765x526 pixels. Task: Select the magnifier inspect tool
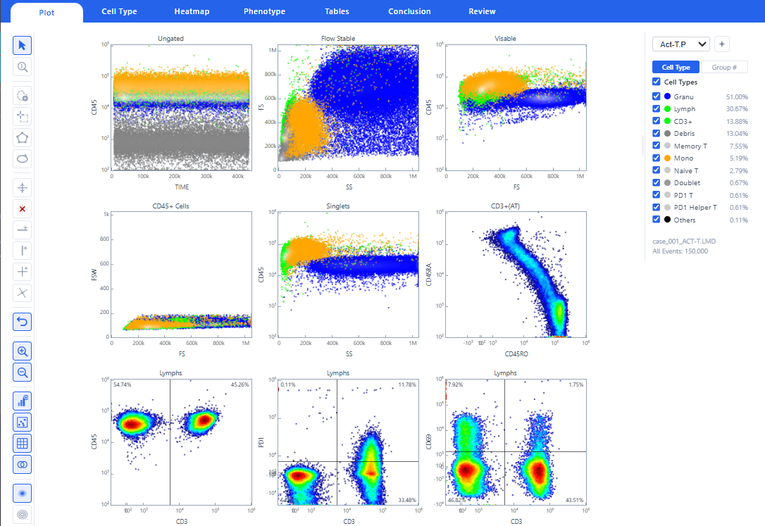click(x=22, y=67)
